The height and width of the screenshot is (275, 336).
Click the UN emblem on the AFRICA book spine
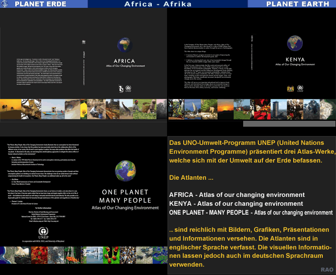click(84, 42)
